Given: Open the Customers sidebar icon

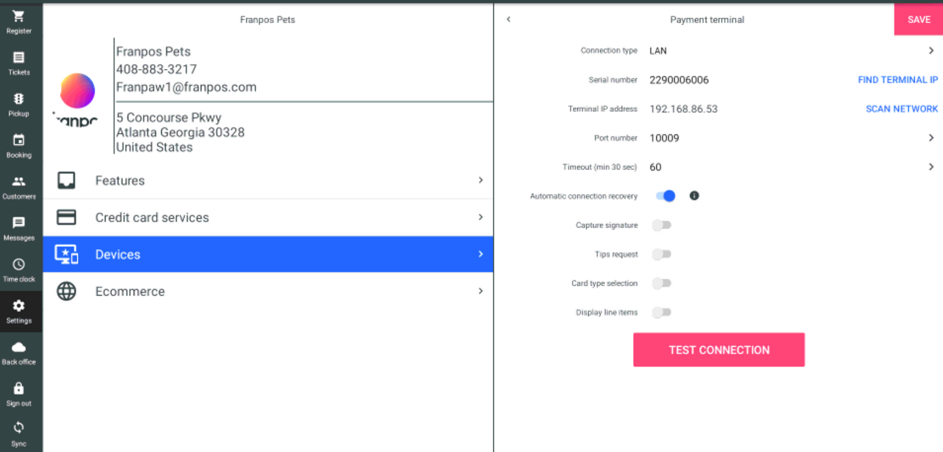Looking at the screenshot, I should pyautogui.click(x=19, y=182).
